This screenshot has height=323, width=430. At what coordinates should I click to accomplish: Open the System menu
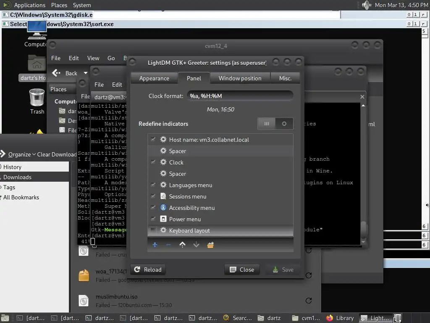82,5
